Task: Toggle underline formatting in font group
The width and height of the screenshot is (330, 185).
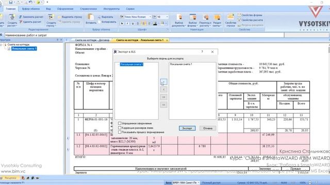Action: point(133,24)
